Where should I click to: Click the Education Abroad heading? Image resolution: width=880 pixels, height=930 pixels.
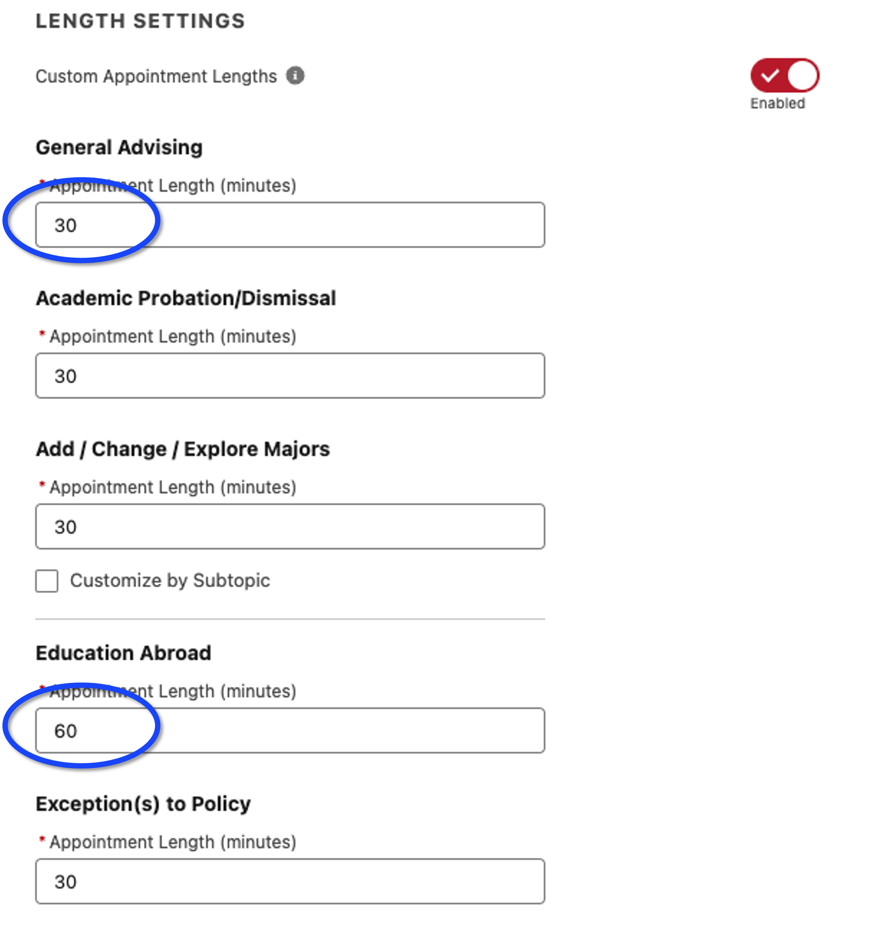tap(123, 653)
